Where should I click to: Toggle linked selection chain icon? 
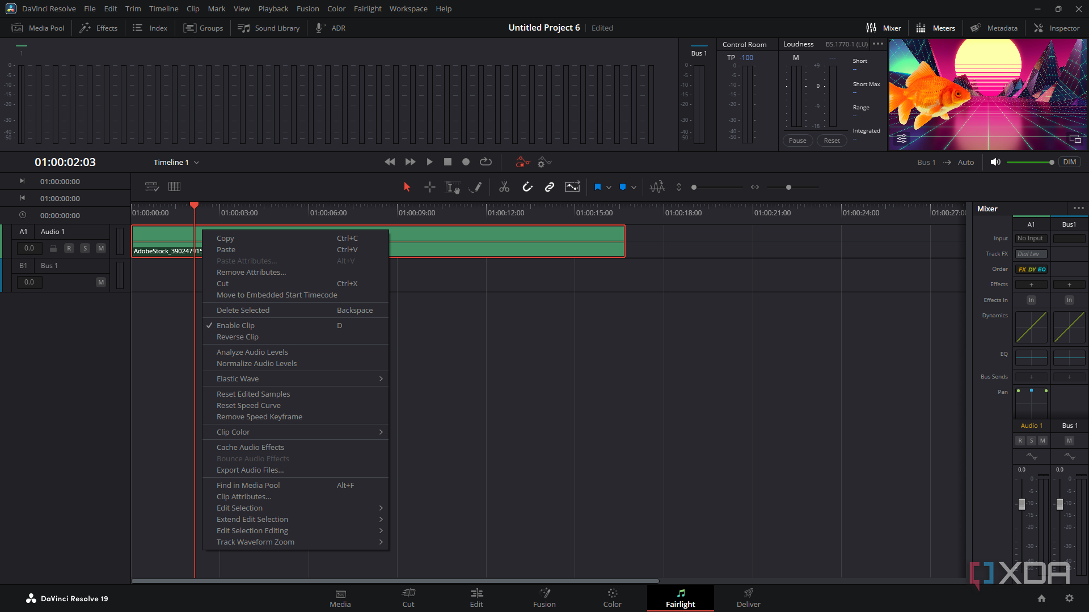point(550,187)
